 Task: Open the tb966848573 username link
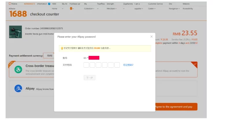(29, 4)
